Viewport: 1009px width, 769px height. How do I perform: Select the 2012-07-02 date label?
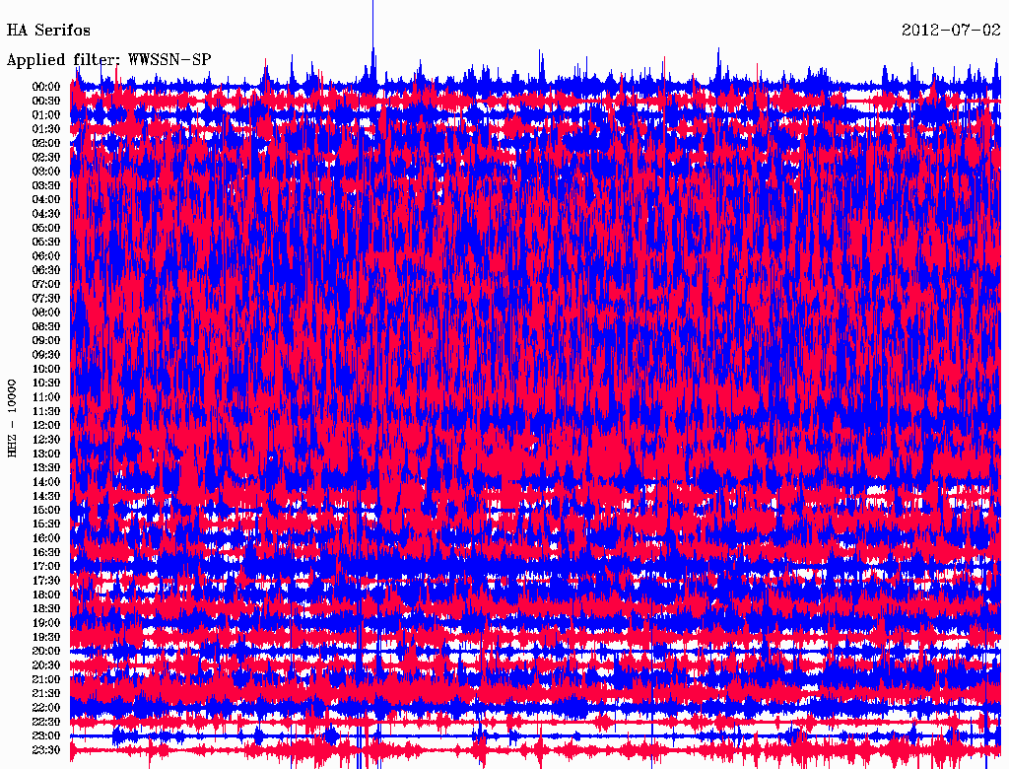(x=950, y=31)
